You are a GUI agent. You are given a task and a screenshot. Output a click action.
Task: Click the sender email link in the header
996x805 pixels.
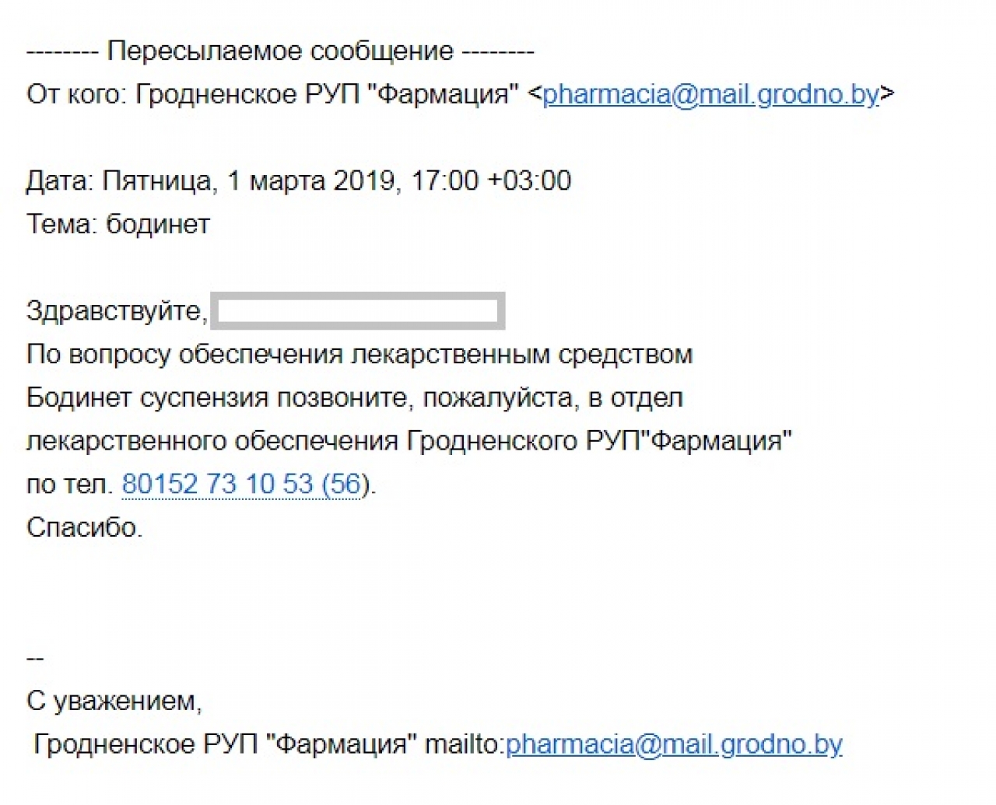point(710,95)
